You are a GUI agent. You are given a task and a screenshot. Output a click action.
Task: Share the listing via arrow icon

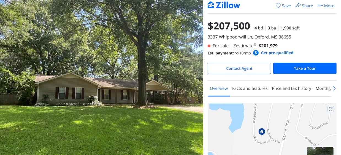pos(298,5)
